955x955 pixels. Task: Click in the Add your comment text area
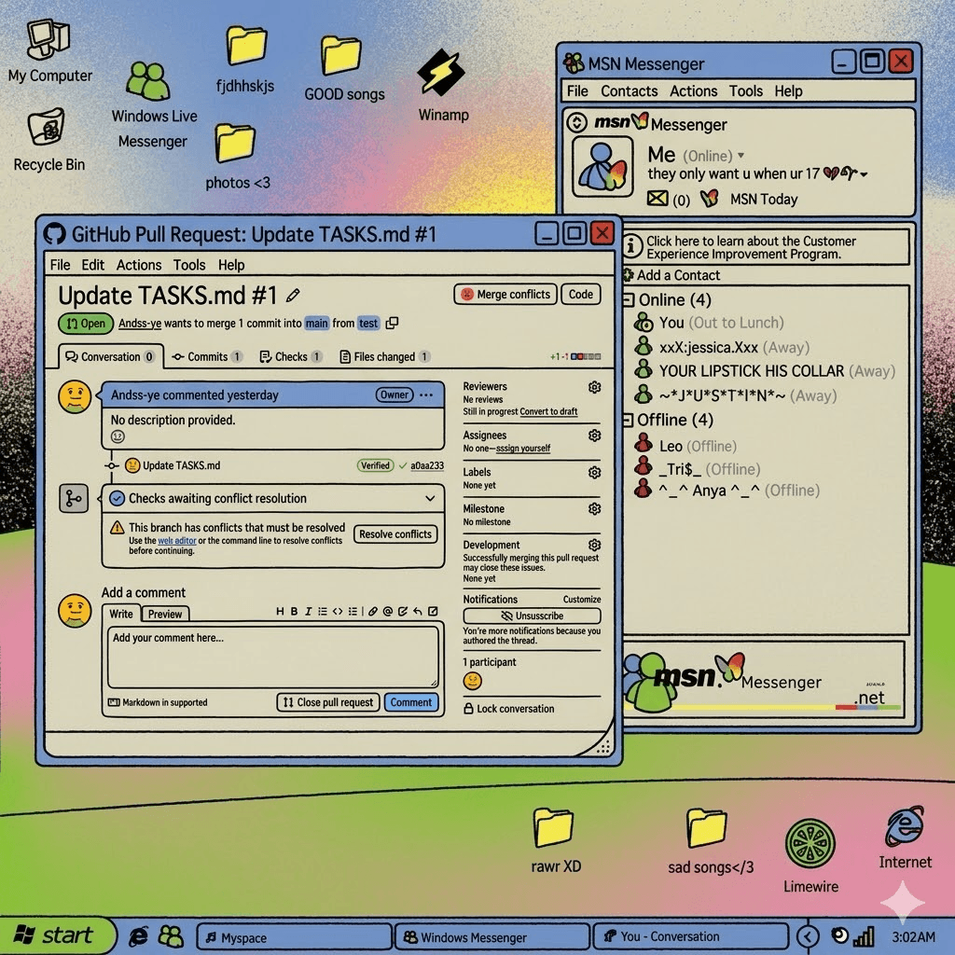(273, 657)
